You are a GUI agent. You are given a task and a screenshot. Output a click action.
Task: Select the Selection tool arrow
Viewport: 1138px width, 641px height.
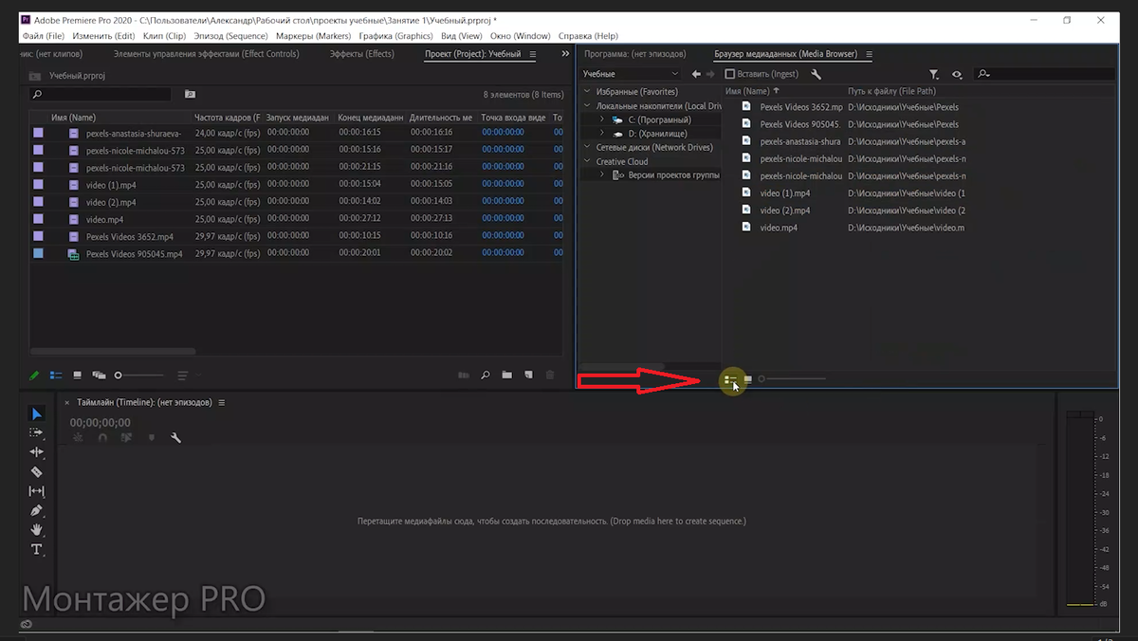coord(36,413)
